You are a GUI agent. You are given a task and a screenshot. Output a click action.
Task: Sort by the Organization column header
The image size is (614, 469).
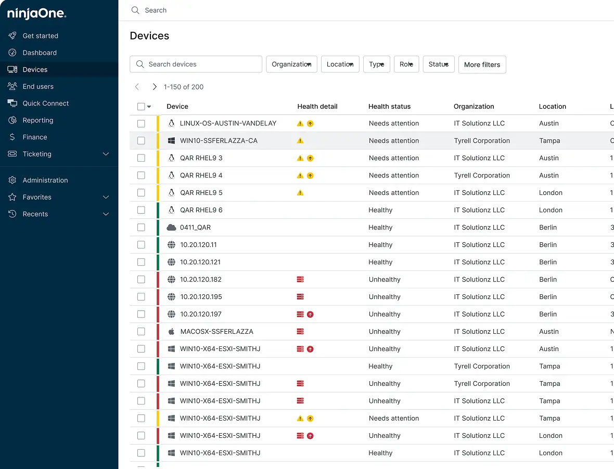click(474, 107)
